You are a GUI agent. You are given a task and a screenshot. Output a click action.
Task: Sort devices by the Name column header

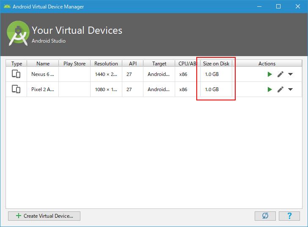point(43,63)
